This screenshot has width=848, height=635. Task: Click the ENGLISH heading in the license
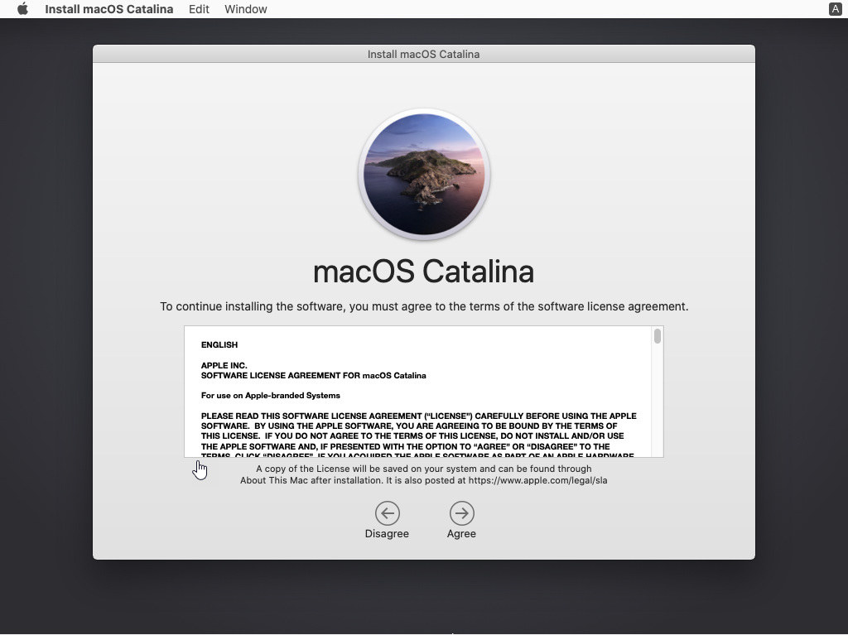tap(219, 344)
